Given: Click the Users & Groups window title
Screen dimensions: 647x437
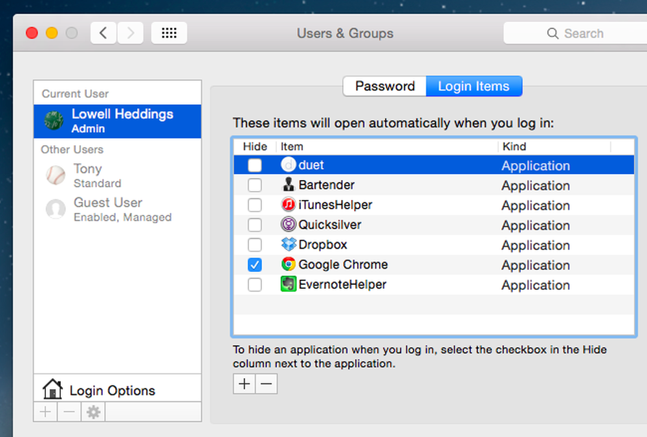Looking at the screenshot, I should point(345,34).
